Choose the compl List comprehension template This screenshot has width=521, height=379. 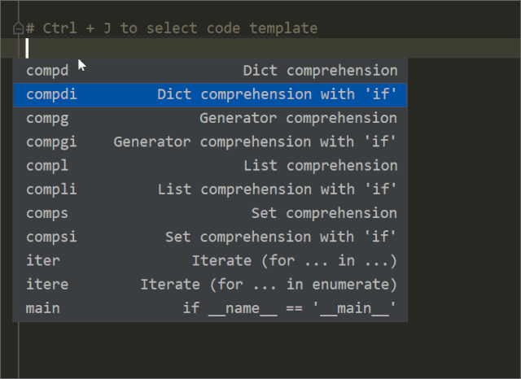point(210,166)
